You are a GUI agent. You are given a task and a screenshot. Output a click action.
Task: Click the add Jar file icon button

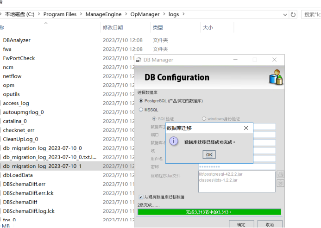click(x=280, y=174)
